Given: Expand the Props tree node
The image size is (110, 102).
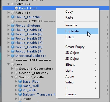Looking at the screenshot, I should 16,99.
